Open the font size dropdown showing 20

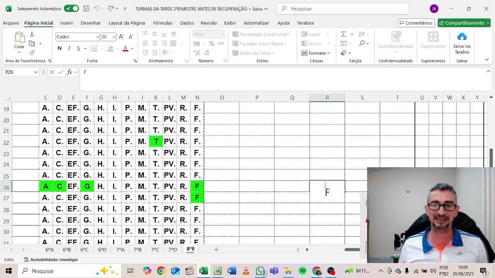(114, 37)
